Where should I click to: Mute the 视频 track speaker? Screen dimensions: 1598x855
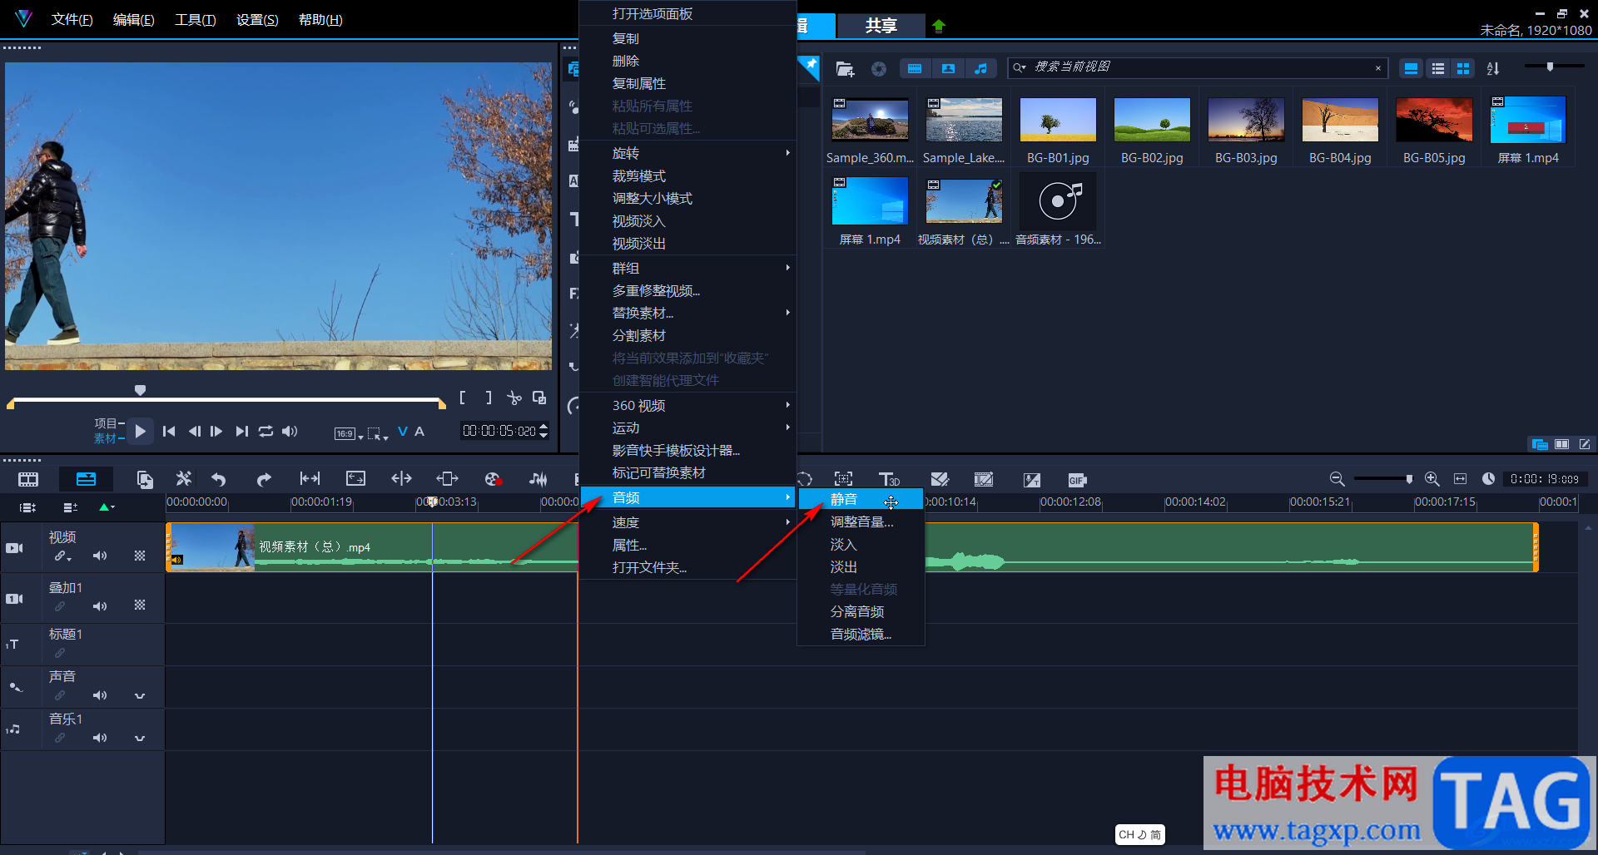pyautogui.click(x=100, y=556)
